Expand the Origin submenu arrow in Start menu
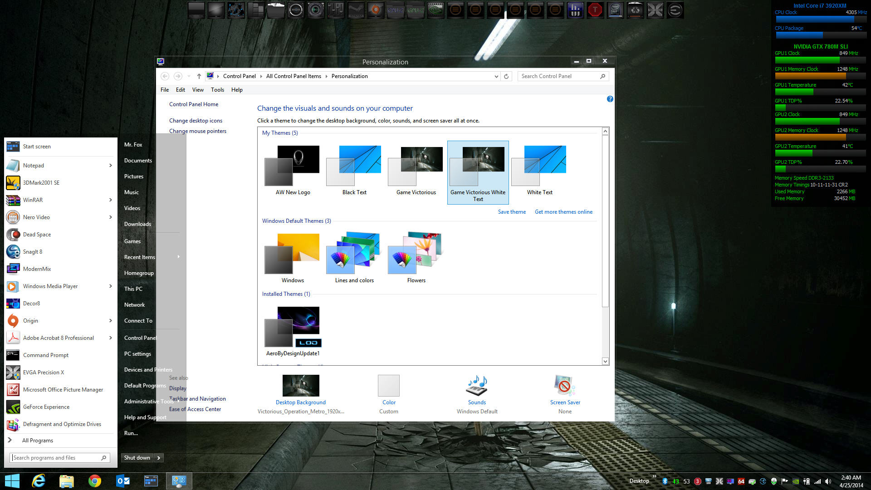Image resolution: width=871 pixels, height=490 pixels. [x=110, y=321]
